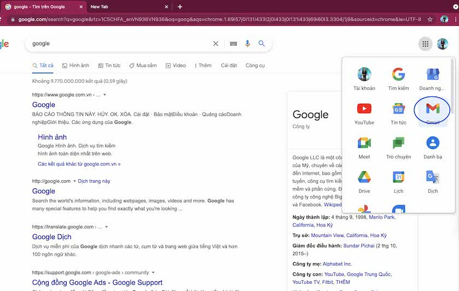
Task: Click the THÊM subsidiaries link
Action: [x=343, y=282]
